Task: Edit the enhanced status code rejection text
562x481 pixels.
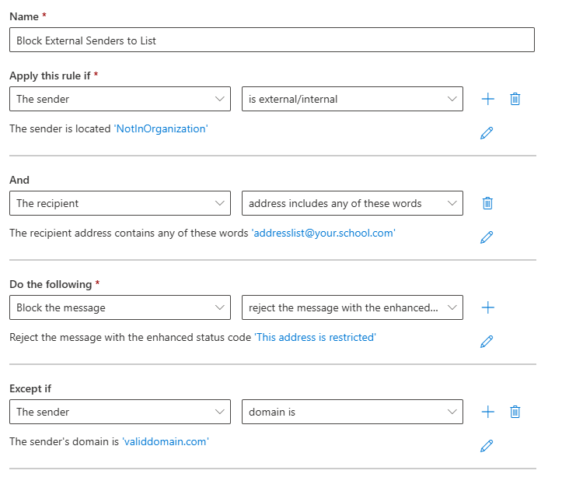Action: pyautogui.click(x=487, y=342)
